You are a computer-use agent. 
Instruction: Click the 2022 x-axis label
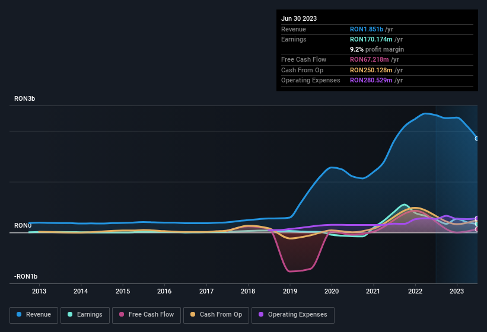[x=415, y=291]
